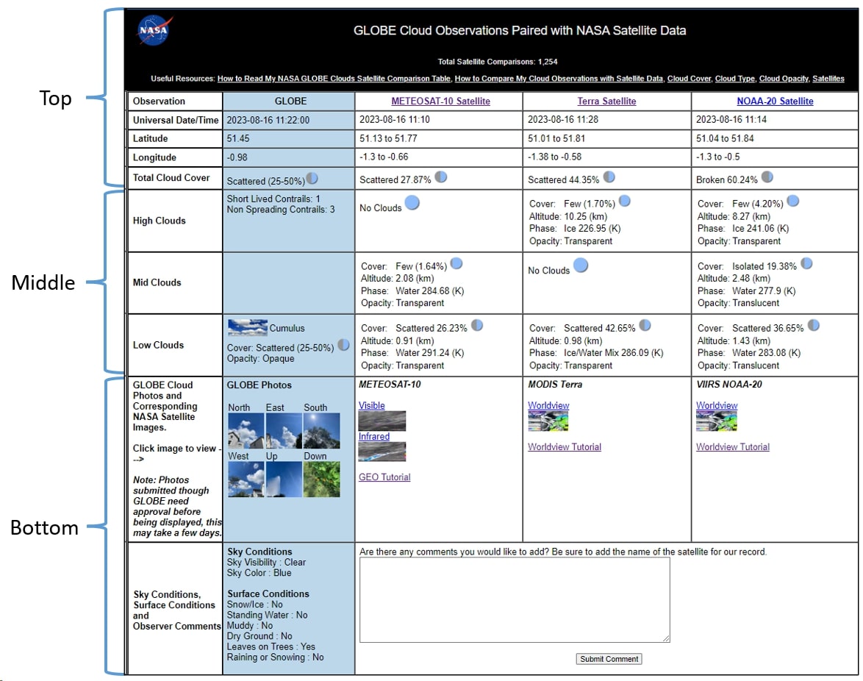863x681 pixels.
Task: Open Worldview Tutorial under VIIRS NOAA-20
Action: [x=733, y=447]
